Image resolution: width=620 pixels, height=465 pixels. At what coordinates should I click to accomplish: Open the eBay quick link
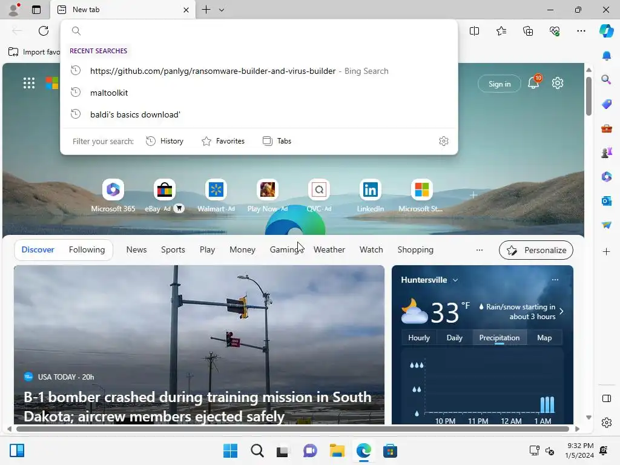tap(165, 196)
